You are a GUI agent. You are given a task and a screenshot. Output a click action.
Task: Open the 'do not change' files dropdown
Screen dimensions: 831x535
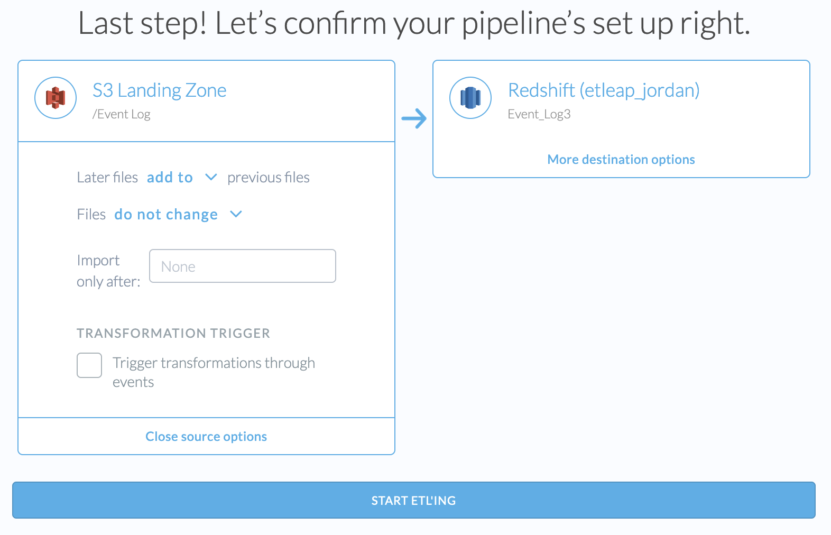pyautogui.click(x=166, y=215)
